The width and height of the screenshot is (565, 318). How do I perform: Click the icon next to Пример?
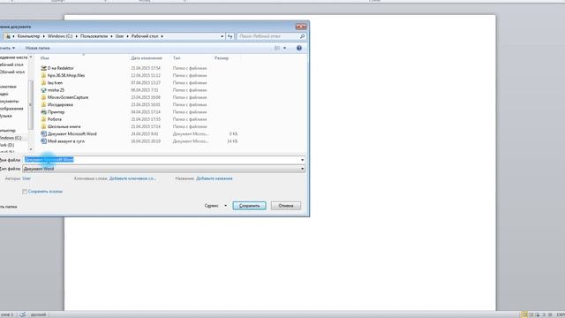point(43,112)
